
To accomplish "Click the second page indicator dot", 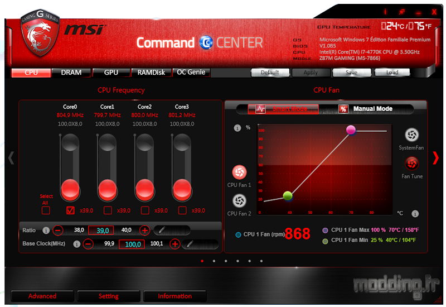I will click(214, 261).
